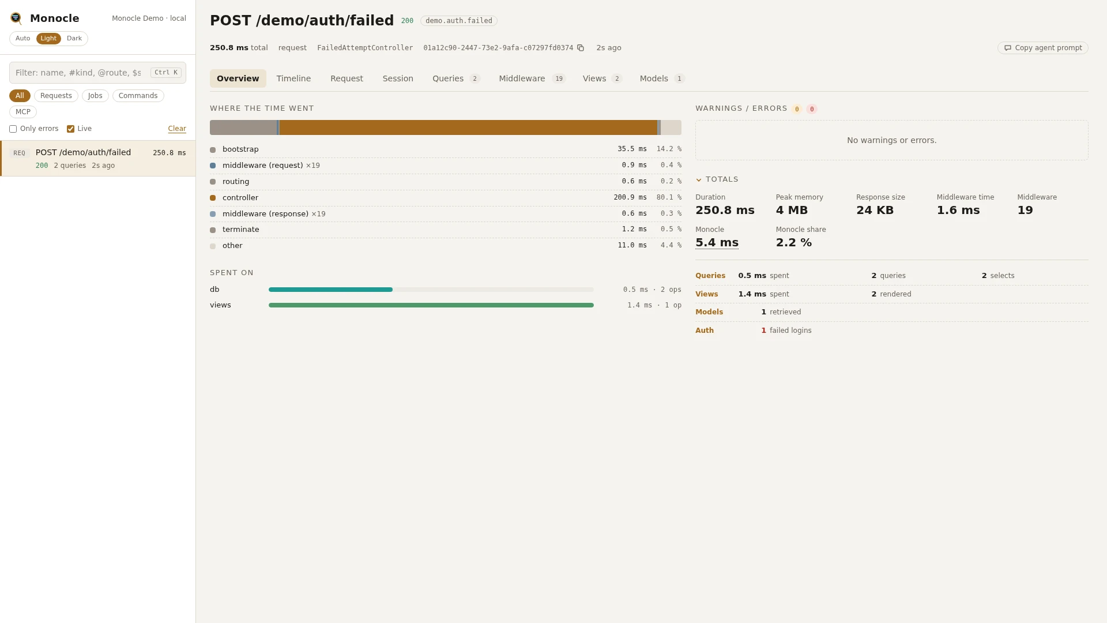1107x623 pixels.
Task: Select the Light theme option
Action: pyautogui.click(x=48, y=39)
